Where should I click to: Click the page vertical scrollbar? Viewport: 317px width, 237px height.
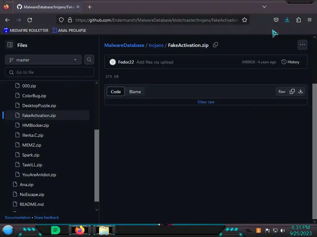click(x=315, y=151)
